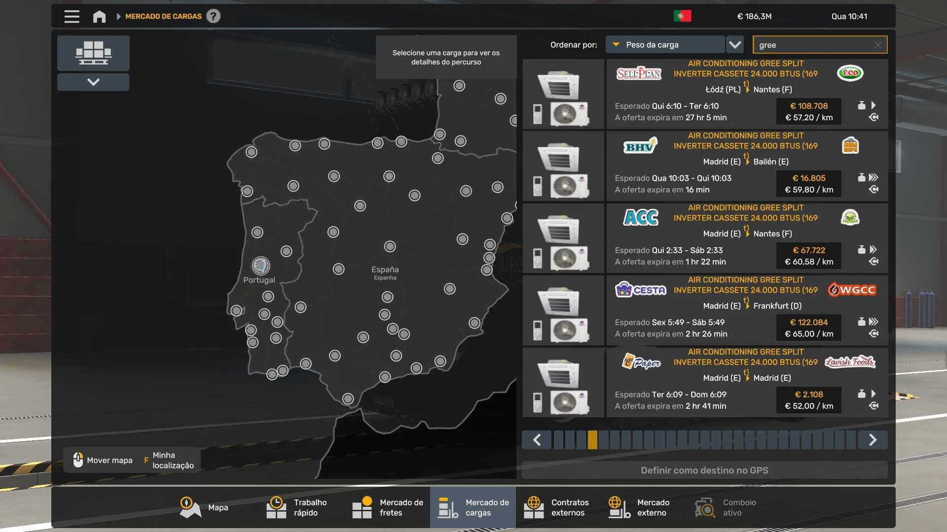Image resolution: width=947 pixels, height=532 pixels.
Task: Click the WGCC destination company logo
Action: tap(852, 290)
